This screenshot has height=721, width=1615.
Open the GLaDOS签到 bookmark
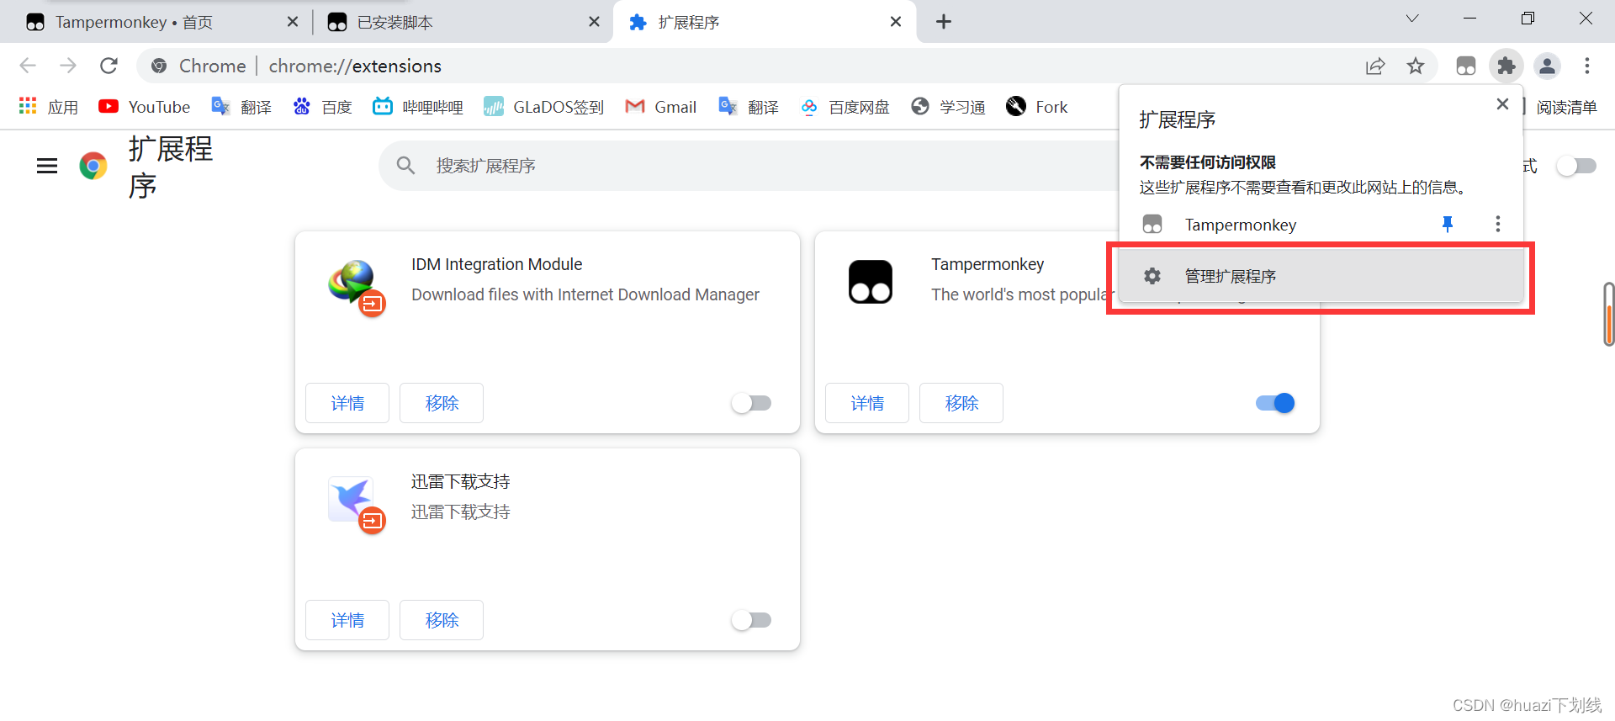click(x=543, y=107)
